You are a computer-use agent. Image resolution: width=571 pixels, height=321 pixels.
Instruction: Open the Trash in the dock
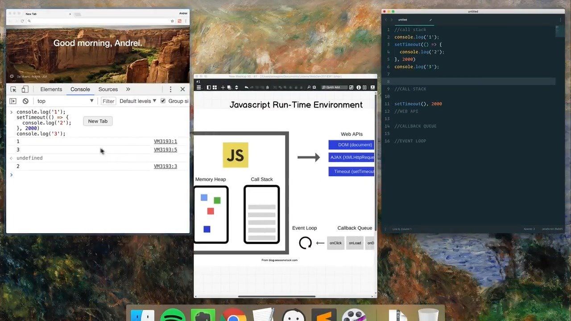coord(428,315)
